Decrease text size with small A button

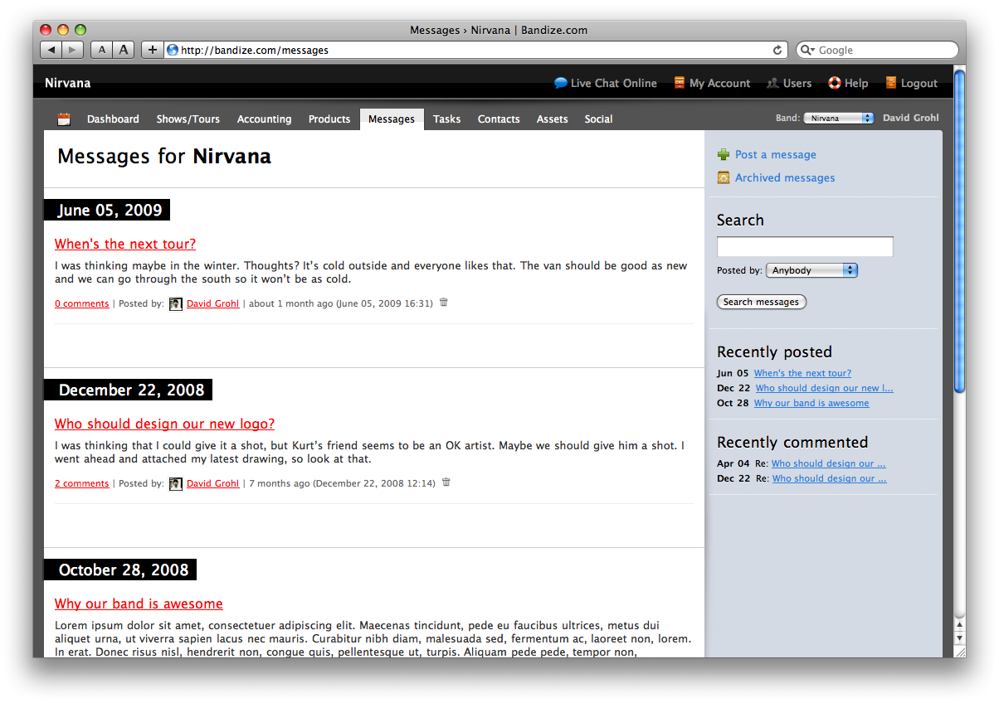(x=101, y=50)
